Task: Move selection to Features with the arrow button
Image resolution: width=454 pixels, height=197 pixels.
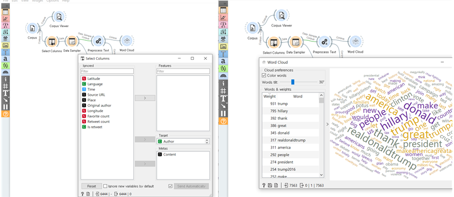Action: pyautogui.click(x=145, y=98)
